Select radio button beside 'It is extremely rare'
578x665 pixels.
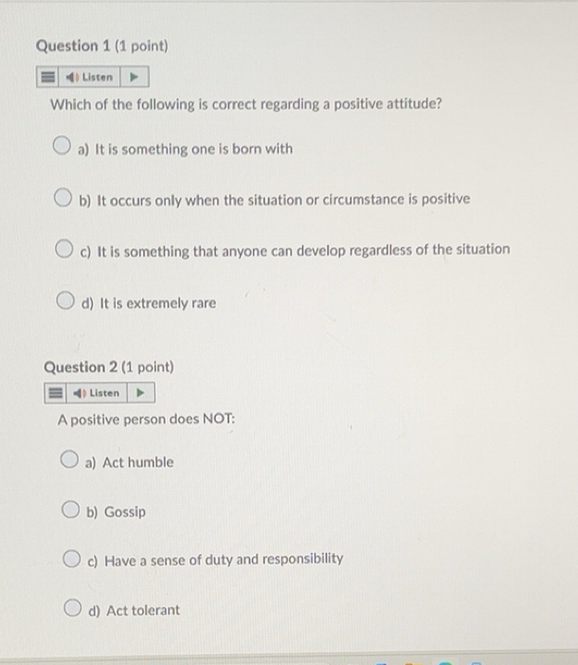point(63,302)
